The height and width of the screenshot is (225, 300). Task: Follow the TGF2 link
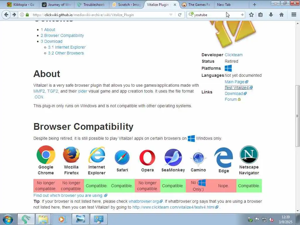53,91
